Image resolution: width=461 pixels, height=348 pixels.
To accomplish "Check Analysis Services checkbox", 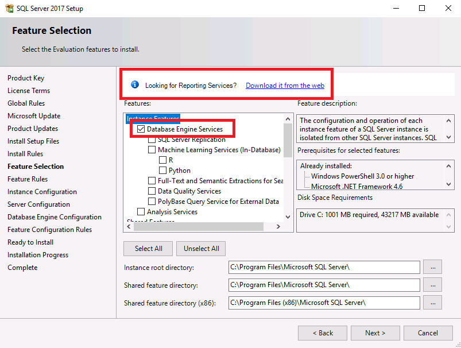I will 141,212.
